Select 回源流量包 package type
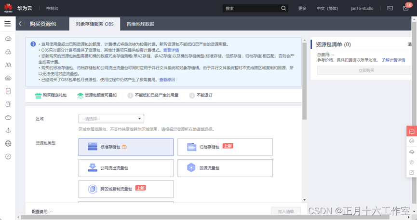Image resolution: width=417 pixels, height=220 pixels. click(225, 168)
